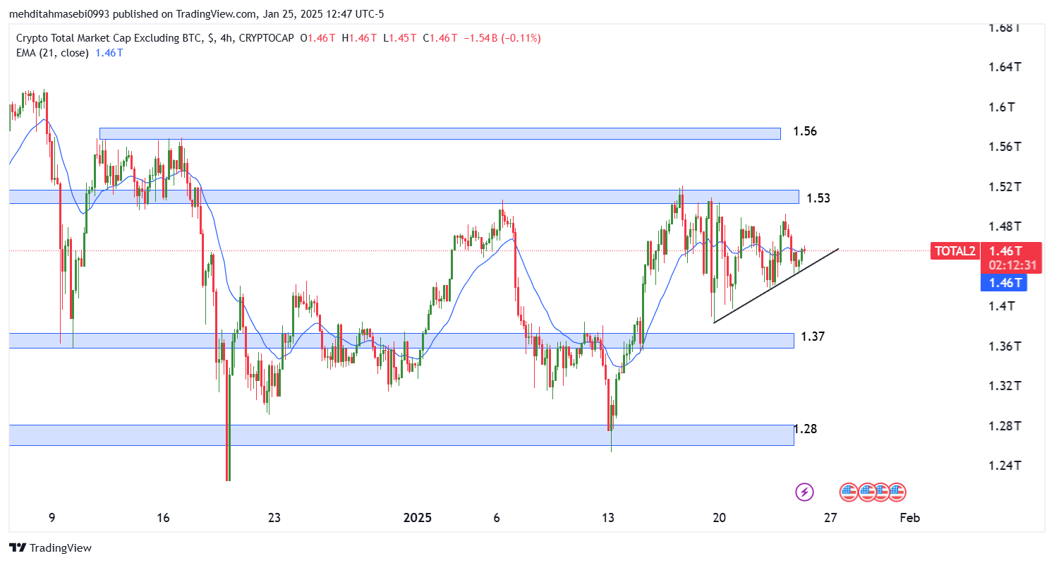Click the 02:12:31 candle countdown timer
This screenshot has width=1054, height=563.
1011,266
